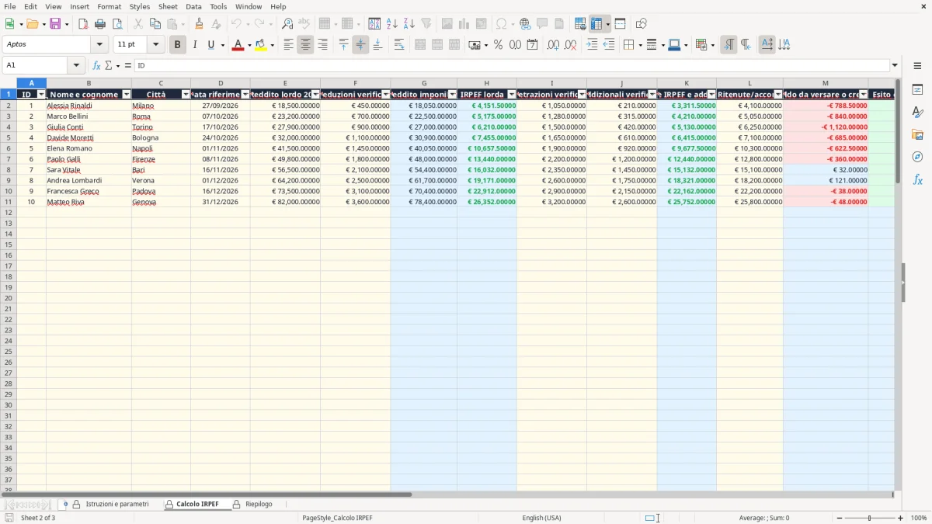Format cell as date
Viewport: 932px width, 524px height.
(x=532, y=45)
